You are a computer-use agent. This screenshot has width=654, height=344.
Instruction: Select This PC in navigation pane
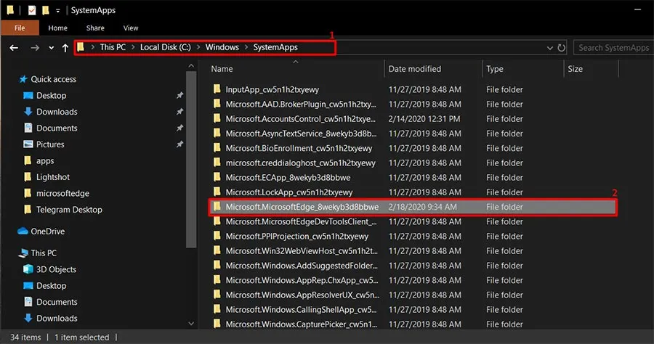click(44, 253)
